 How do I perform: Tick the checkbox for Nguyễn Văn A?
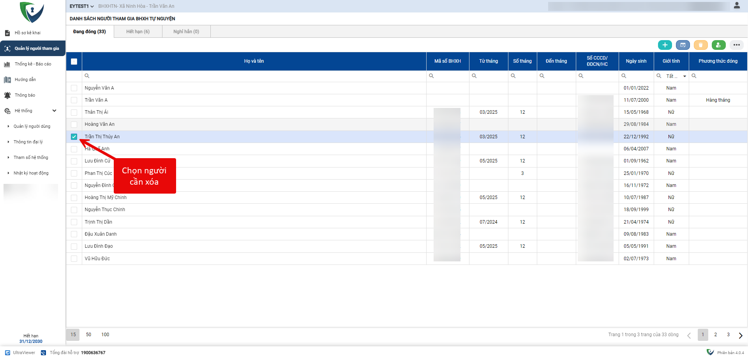(74, 88)
